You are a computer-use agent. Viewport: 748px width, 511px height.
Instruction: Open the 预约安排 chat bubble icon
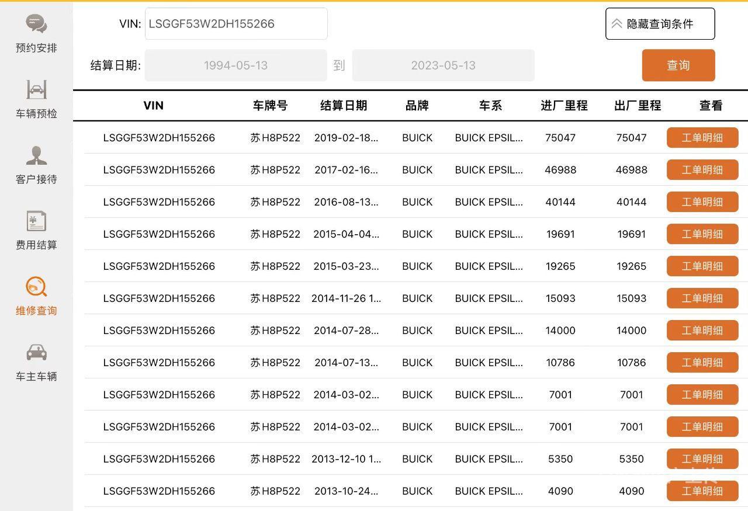tap(36, 24)
